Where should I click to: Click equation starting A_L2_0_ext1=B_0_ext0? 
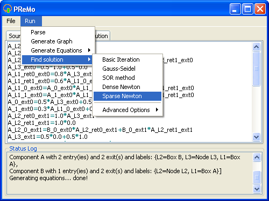[x=100, y=130]
